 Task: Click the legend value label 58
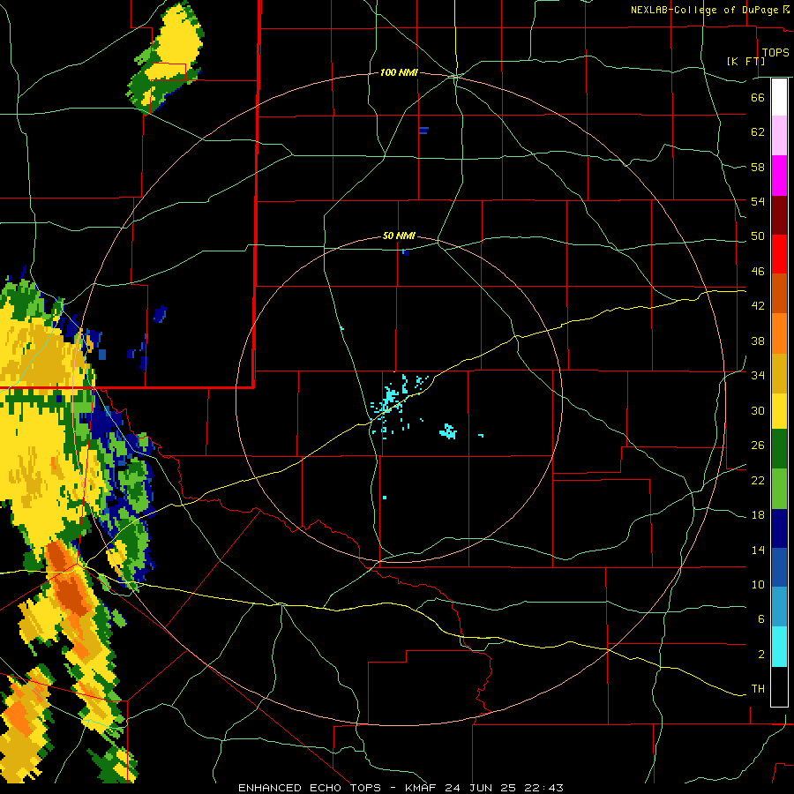pos(758,167)
